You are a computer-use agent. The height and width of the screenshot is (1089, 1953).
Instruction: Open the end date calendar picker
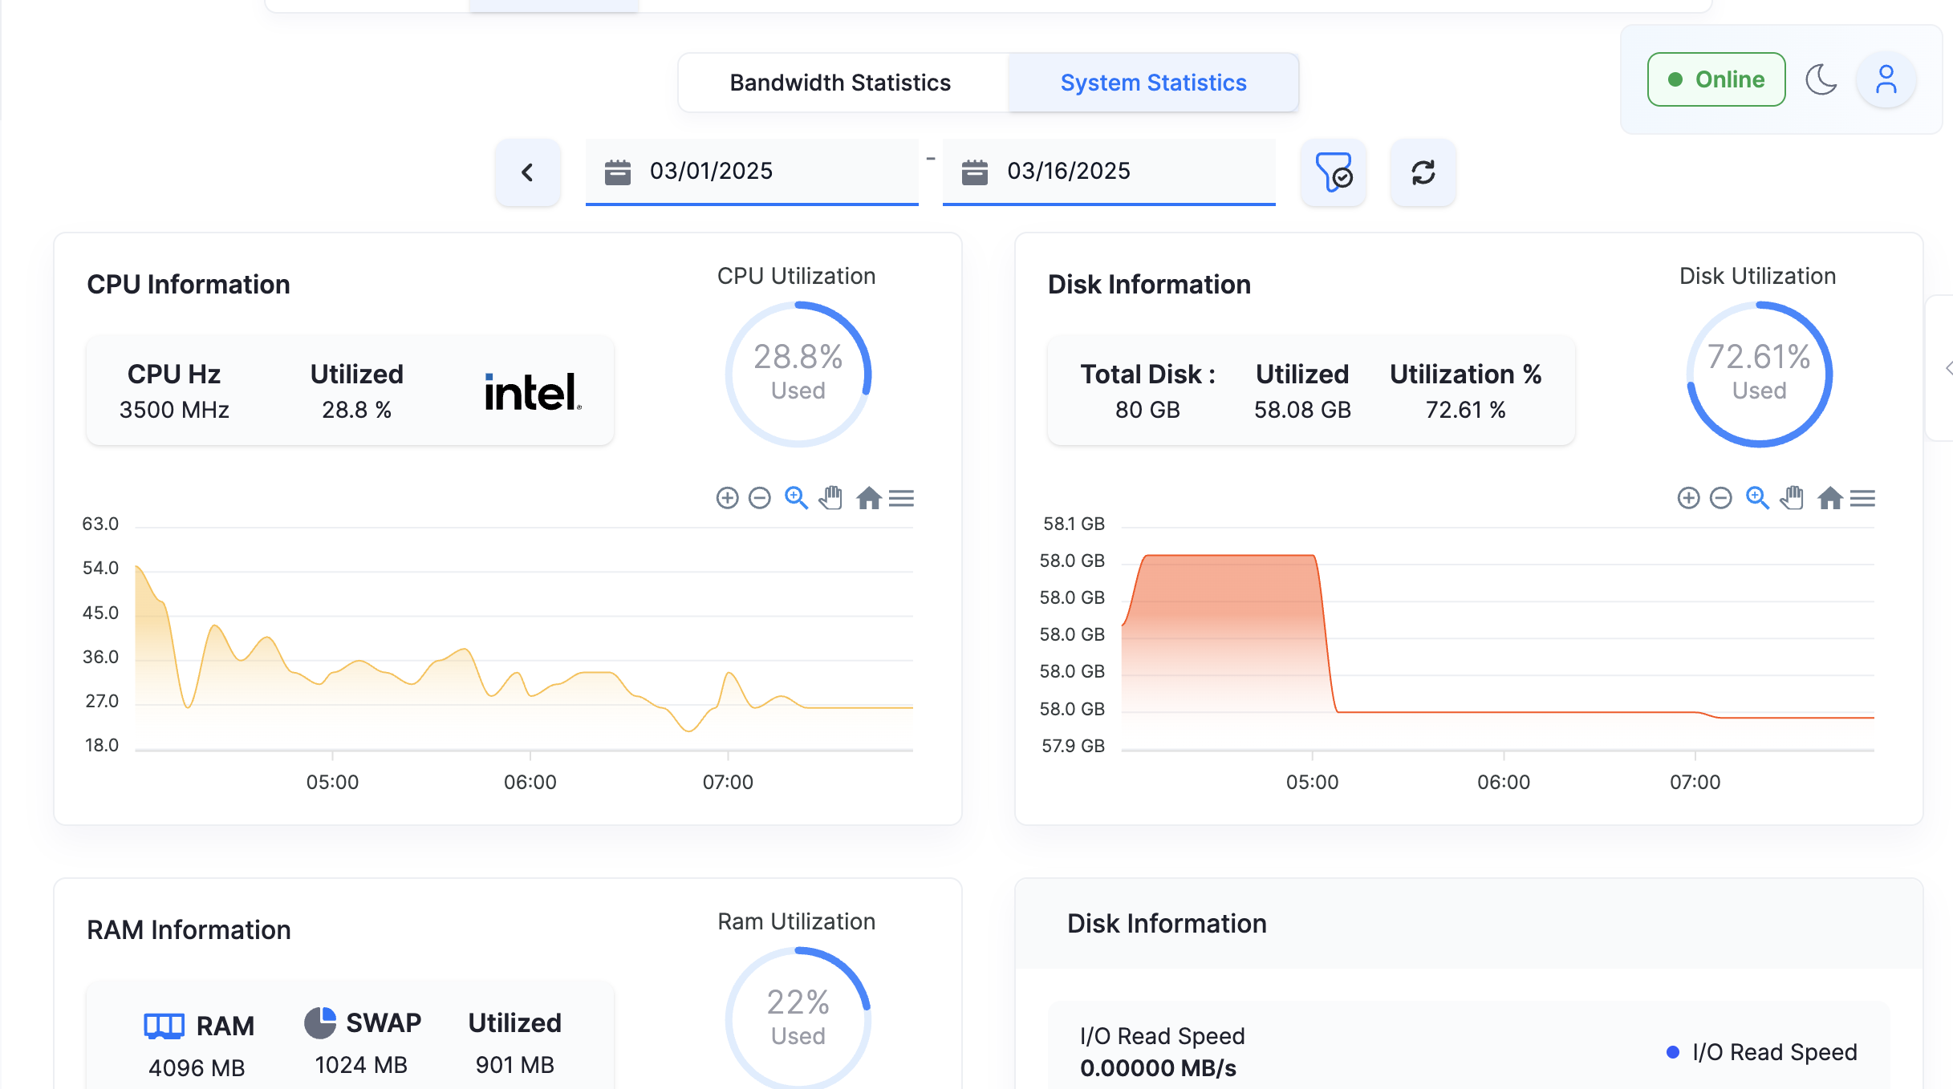coord(973,170)
